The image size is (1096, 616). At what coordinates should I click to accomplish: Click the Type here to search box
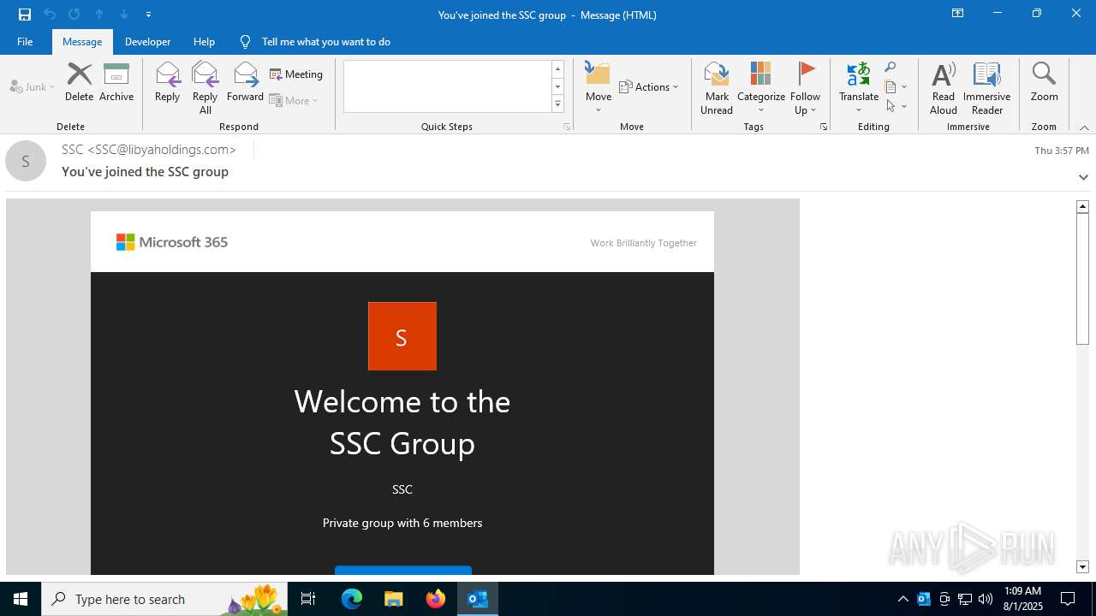tap(164, 599)
